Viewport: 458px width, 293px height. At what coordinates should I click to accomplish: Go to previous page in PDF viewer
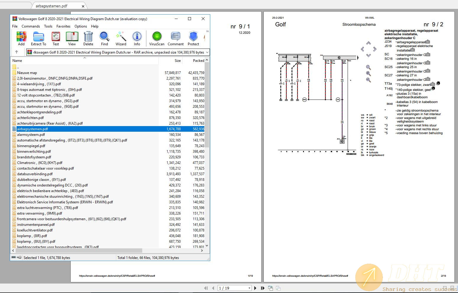click(x=213, y=288)
